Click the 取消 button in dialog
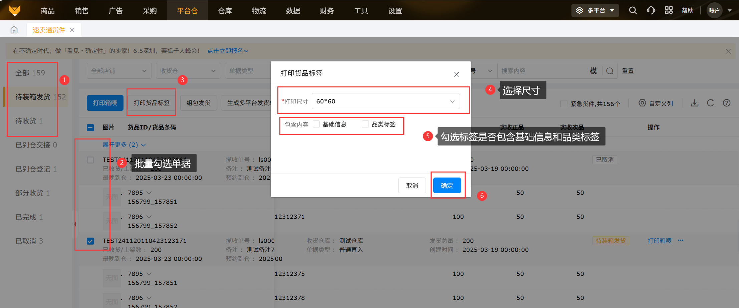Screen dimensions: 739x308 pyautogui.click(x=412, y=186)
